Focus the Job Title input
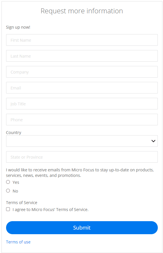The height and width of the screenshot is (253, 163). [x=82, y=104]
